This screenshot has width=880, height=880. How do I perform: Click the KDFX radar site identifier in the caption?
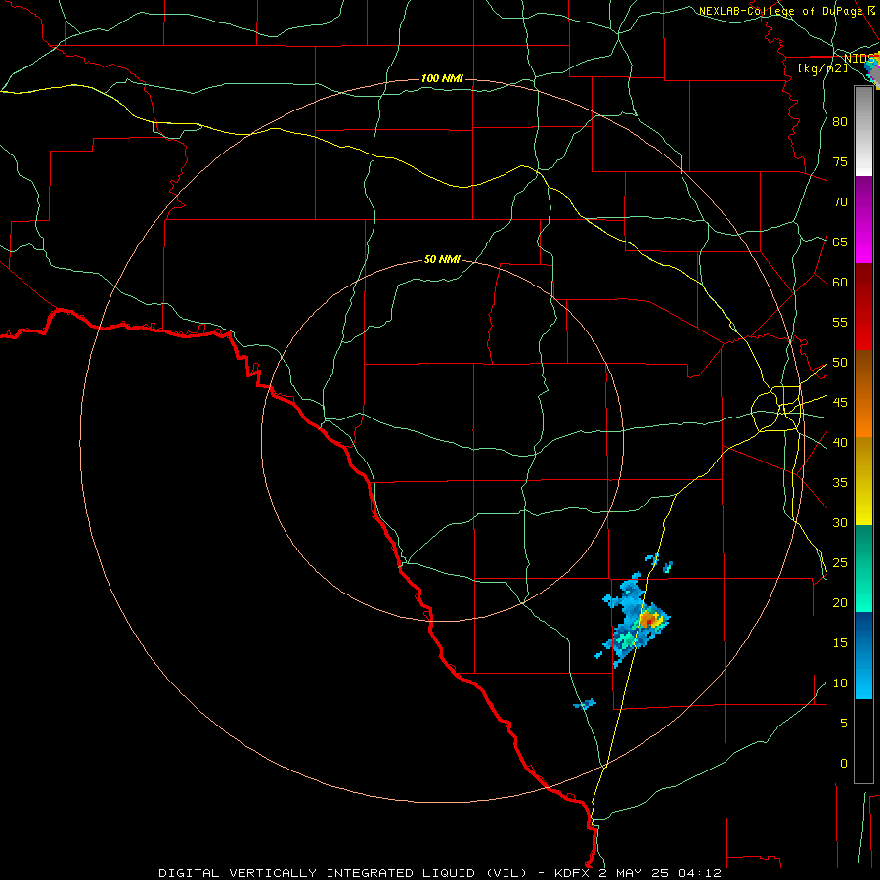573,873
